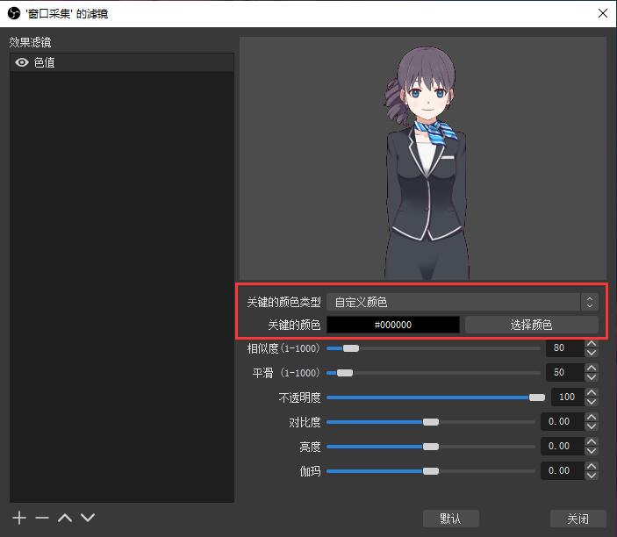Decrease 相似度 with down stepper arrow
This screenshot has width=617, height=537.
[591, 353]
